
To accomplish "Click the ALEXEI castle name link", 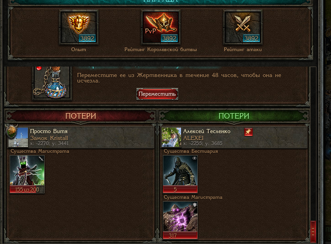I will [193, 138].
